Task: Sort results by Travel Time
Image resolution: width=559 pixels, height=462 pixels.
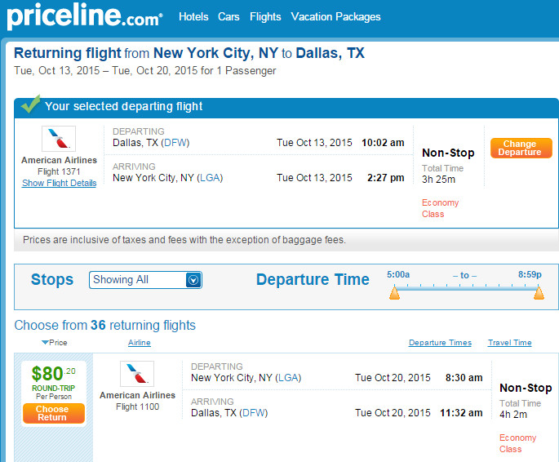Action: pos(510,343)
